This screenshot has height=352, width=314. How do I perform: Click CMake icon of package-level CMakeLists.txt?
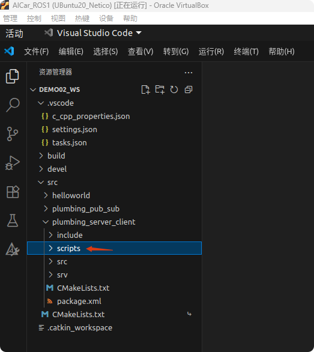50,288
